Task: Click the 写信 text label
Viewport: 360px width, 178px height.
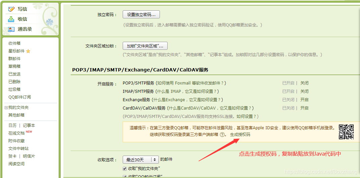Action: click(x=22, y=9)
